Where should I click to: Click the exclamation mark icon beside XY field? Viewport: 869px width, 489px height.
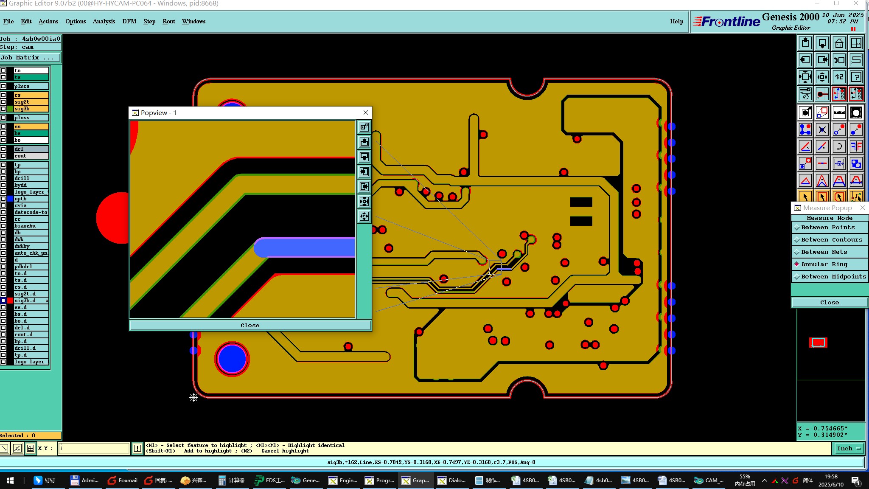[137, 448]
